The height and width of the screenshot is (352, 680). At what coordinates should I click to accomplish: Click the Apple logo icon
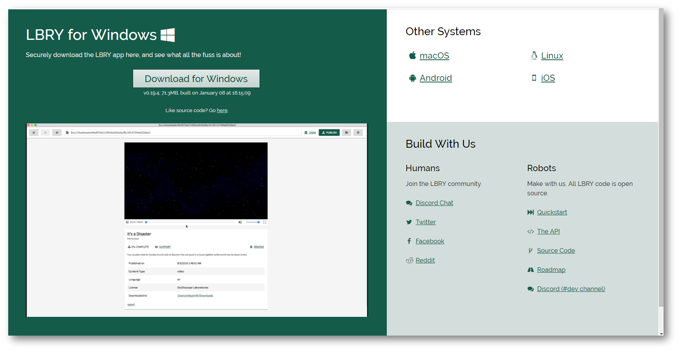[412, 55]
